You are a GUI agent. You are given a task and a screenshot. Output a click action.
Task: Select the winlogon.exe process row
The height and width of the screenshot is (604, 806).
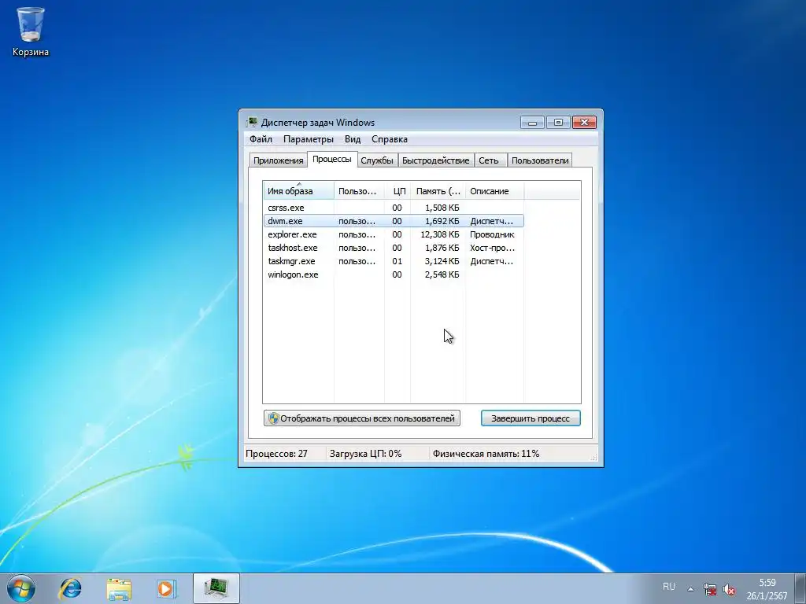[x=394, y=274]
